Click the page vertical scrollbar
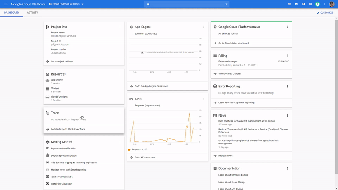Viewport: 338px width, 190px height. 336,97
